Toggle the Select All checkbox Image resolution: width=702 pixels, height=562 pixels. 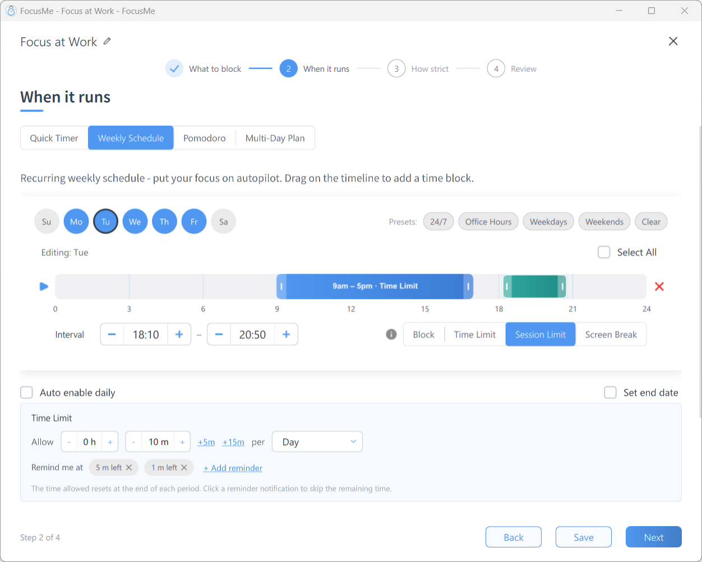click(x=604, y=252)
